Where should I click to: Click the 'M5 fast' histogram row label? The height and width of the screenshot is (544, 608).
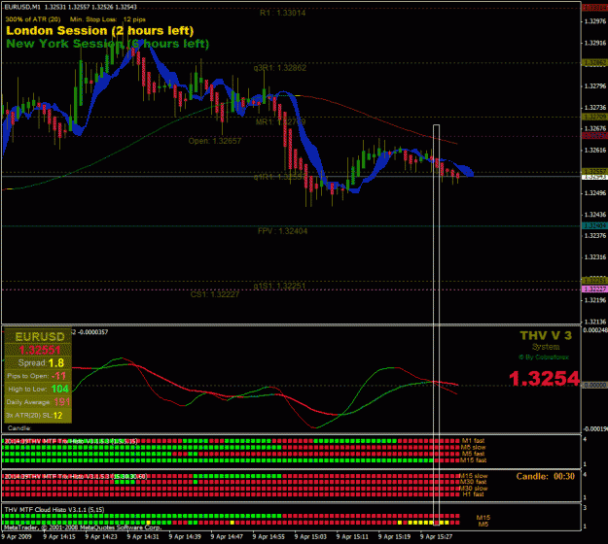473,454
